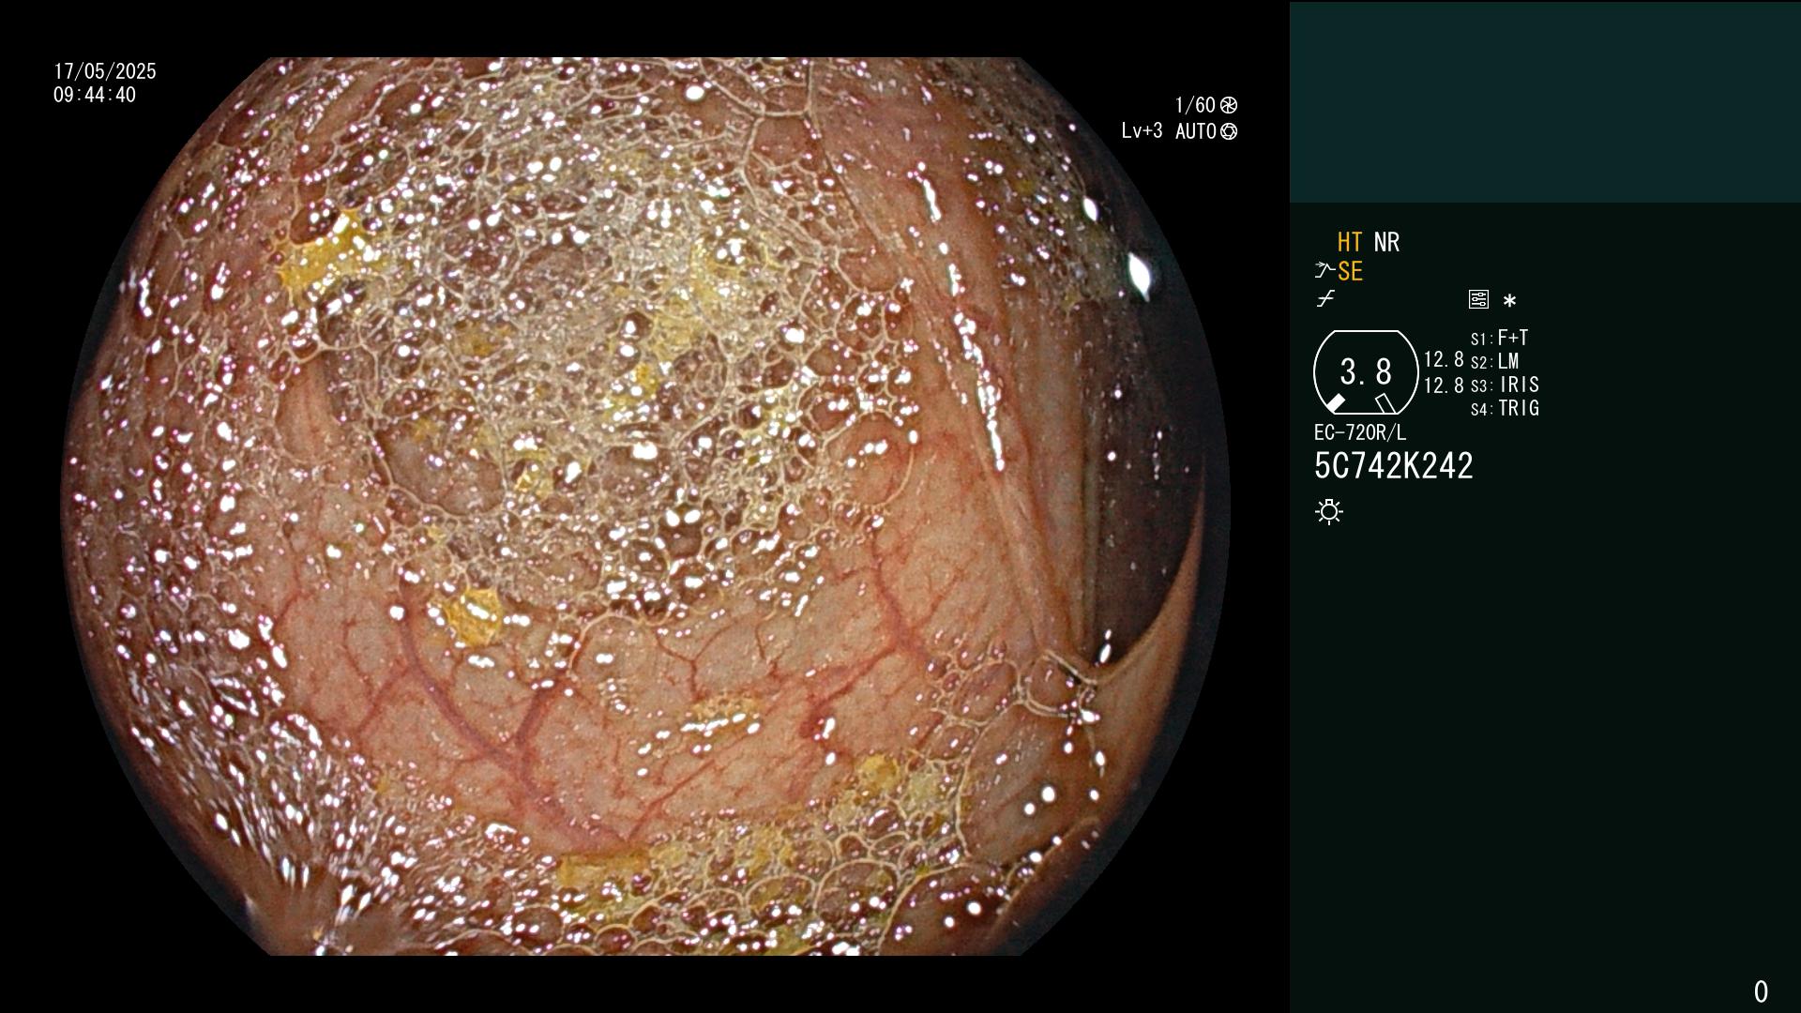Click the S1: F+T switch label
Screen dimensions: 1801x1013
(x=1500, y=338)
